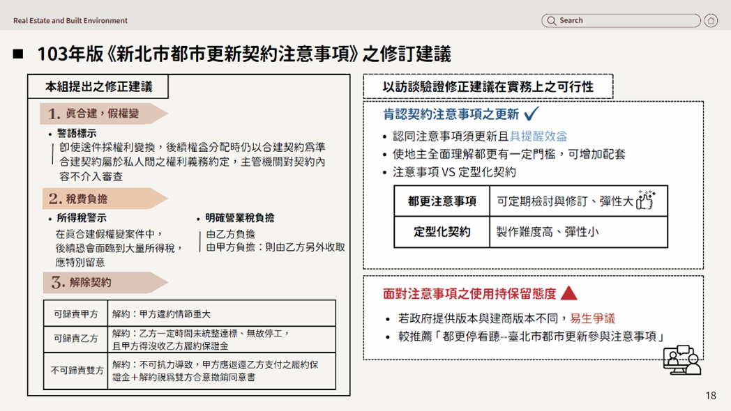This screenshot has height=411, width=731.
Task: Click the red warning triangle icon
Action: click(568, 293)
